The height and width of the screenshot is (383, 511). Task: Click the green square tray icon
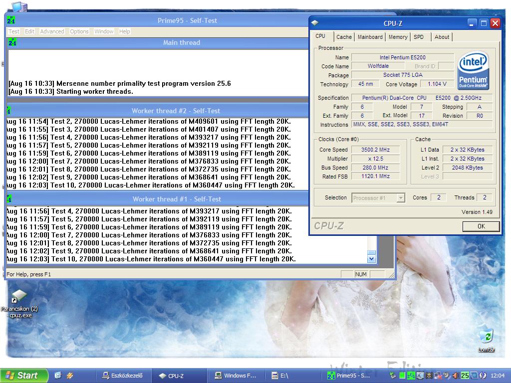tap(403, 376)
